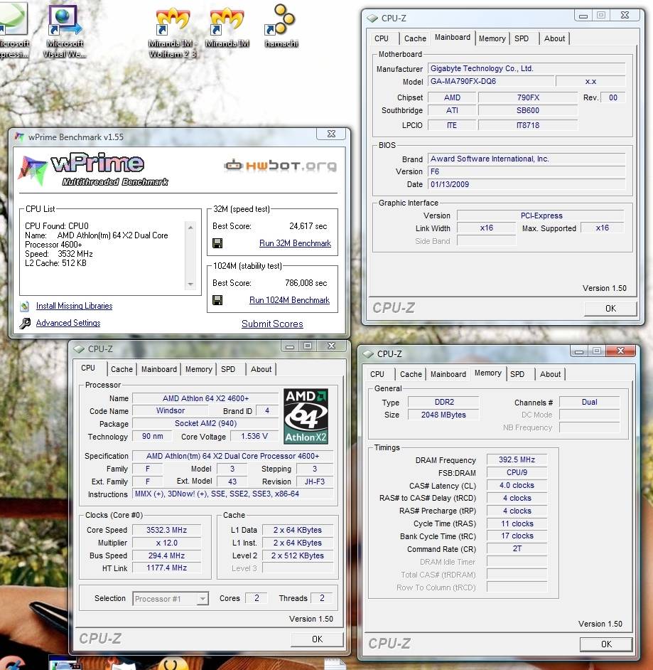Click the Socket AM2 (940) package value
Viewport: 653px width, 670px height.
pos(205,423)
